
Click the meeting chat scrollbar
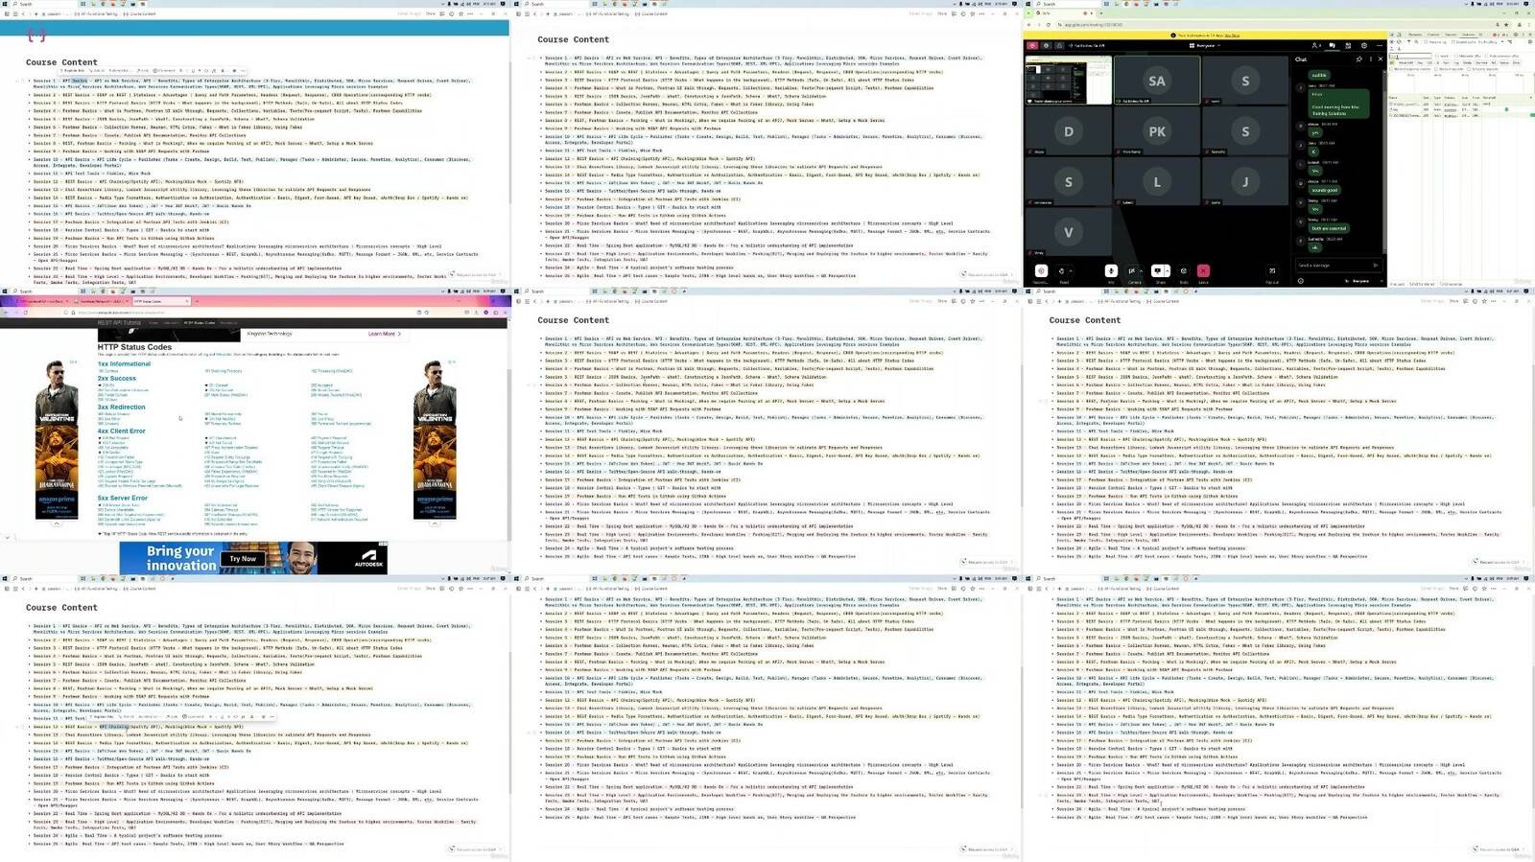[x=1384, y=163]
